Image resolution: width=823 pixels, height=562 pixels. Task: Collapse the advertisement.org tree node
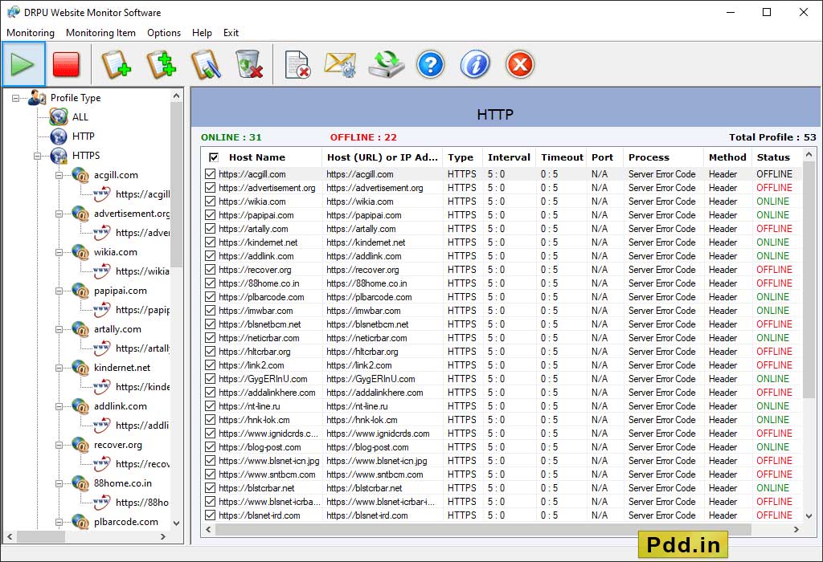pyautogui.click(x=59, y=214)
